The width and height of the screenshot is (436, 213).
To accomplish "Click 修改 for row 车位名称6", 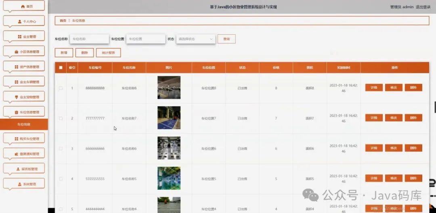I will (394, 148).
